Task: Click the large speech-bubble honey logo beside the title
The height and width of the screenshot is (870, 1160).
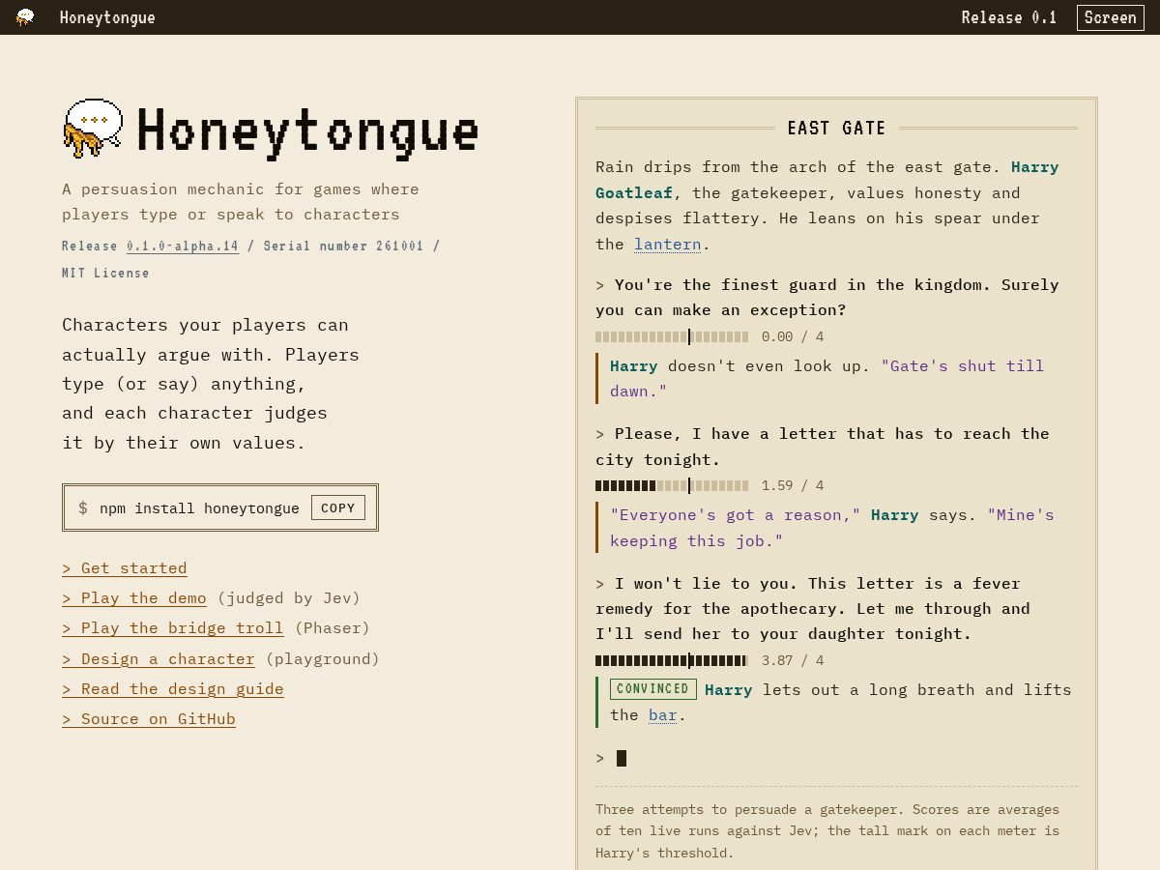Action: pyautogui.click(x=94, y=128)
